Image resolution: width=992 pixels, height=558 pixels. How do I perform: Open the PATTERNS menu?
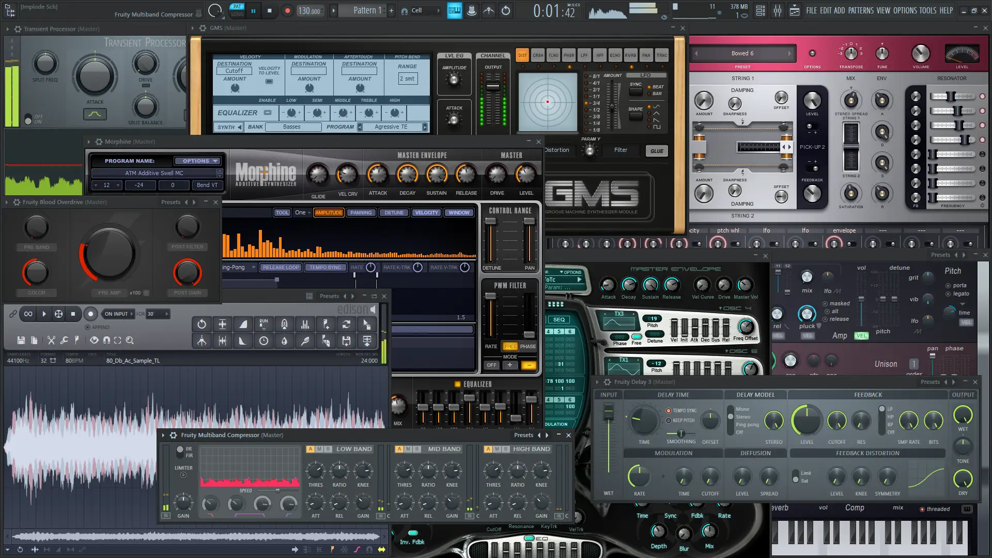(861, 10)
